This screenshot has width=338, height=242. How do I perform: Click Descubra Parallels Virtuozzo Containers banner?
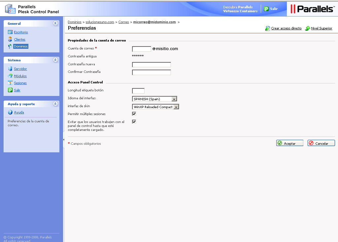pyautogui.click(x=240, y=9)
